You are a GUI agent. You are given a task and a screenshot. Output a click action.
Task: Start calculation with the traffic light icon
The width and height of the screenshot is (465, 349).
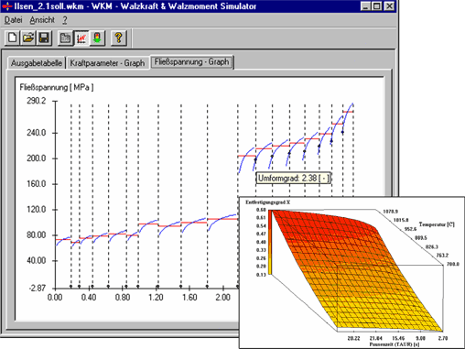click(x=97, y=38)
